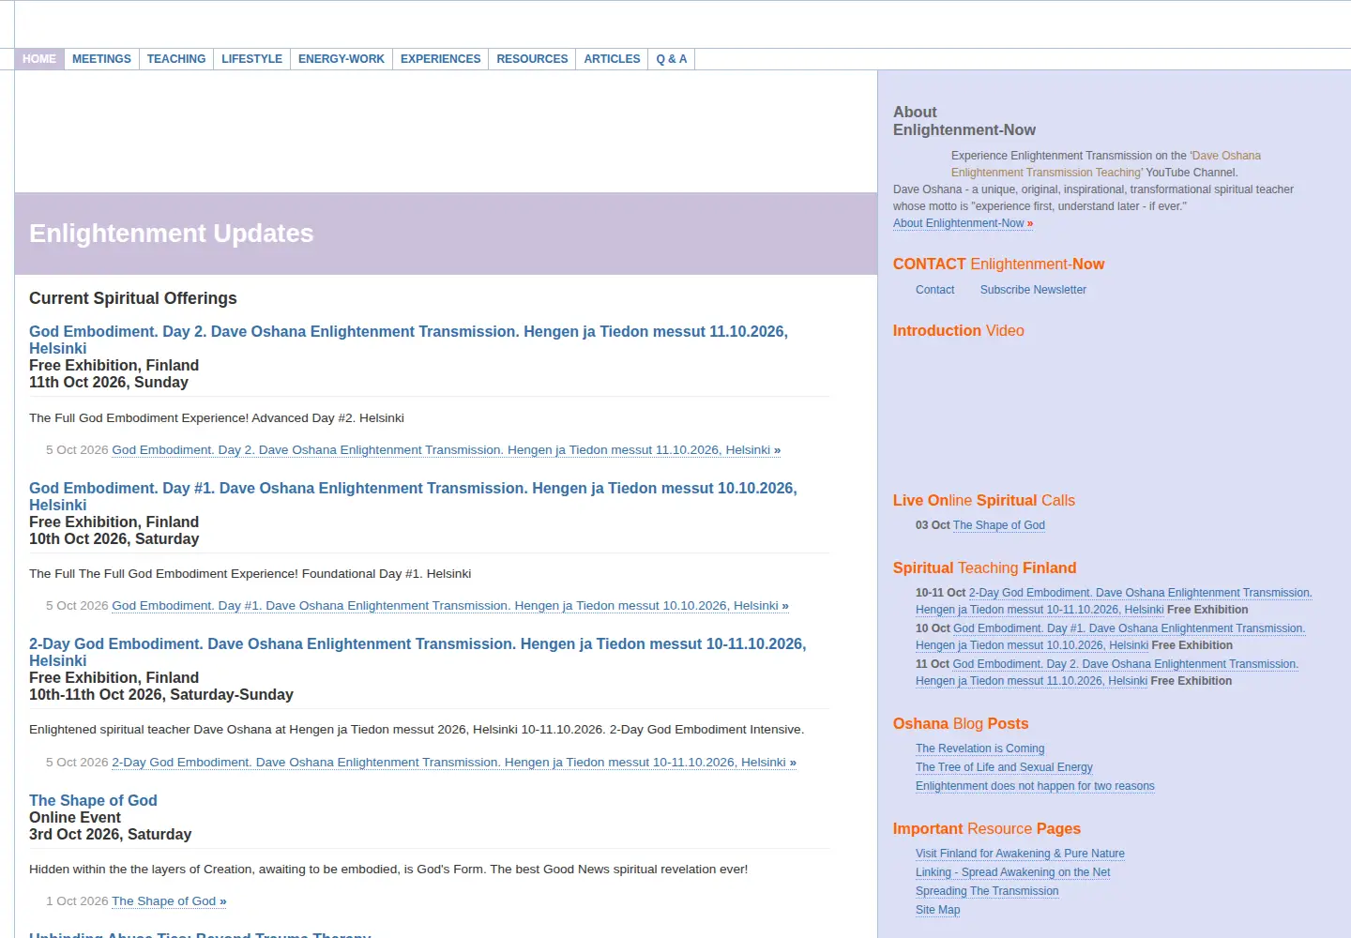Open the Contact link in sidebar

pos(934,290)
